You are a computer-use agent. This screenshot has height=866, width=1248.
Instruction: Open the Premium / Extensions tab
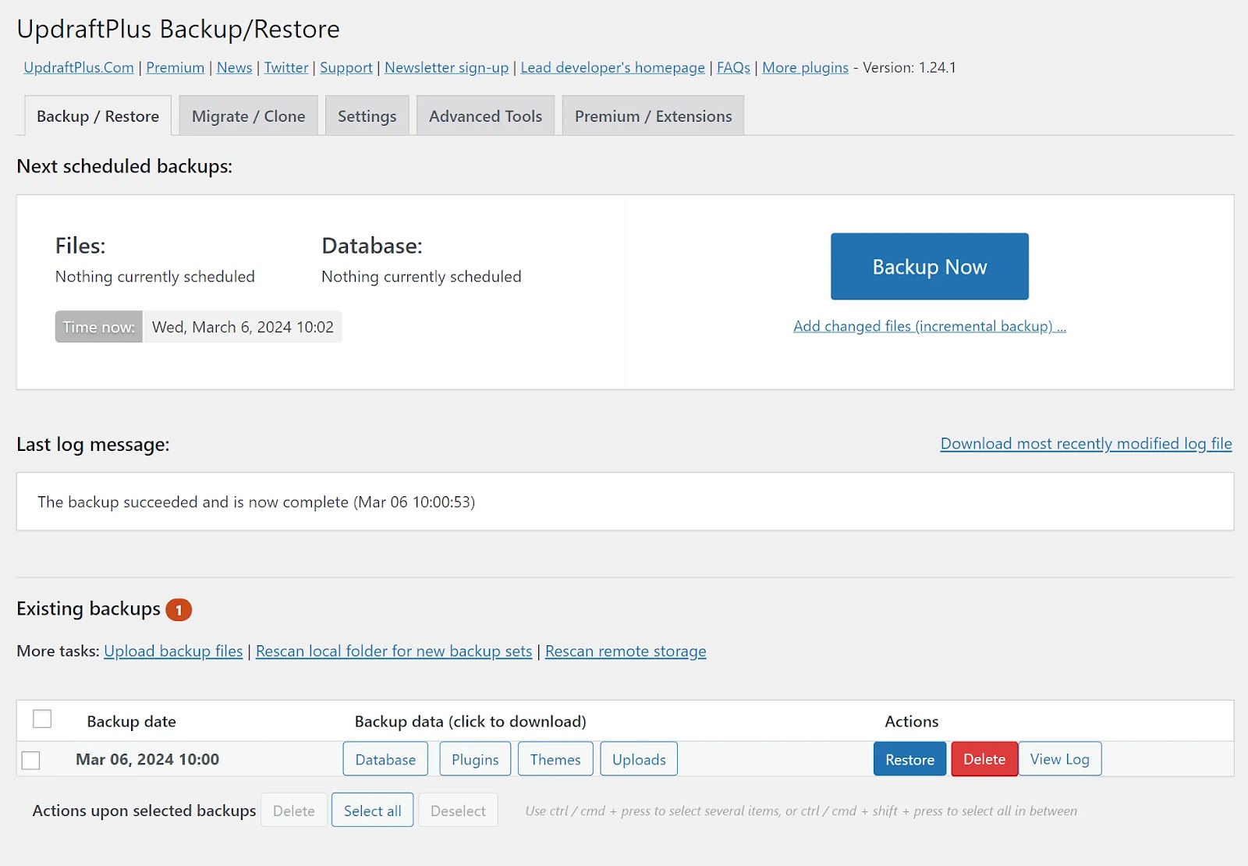pyautogui.click(x=653, y=115)
